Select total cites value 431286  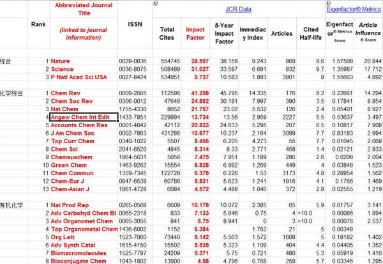click(170, 134)
